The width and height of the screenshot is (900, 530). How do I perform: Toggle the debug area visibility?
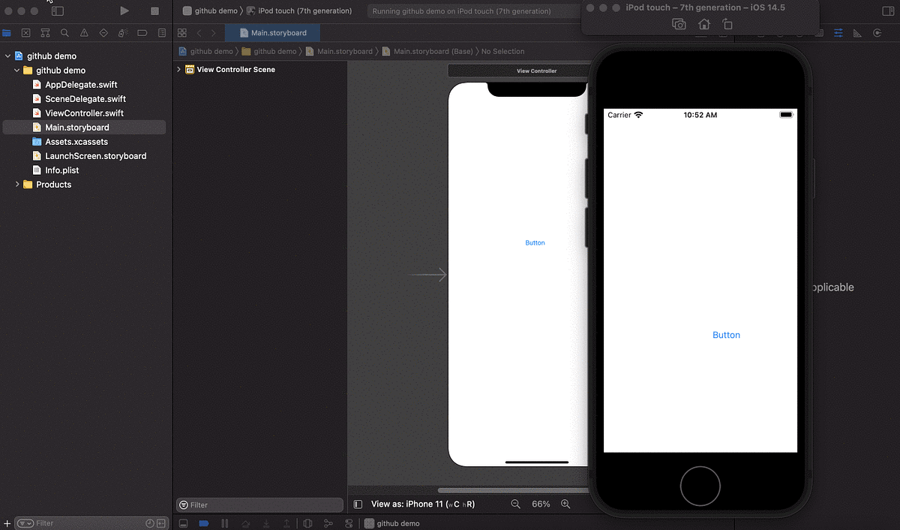coord(183,522)
